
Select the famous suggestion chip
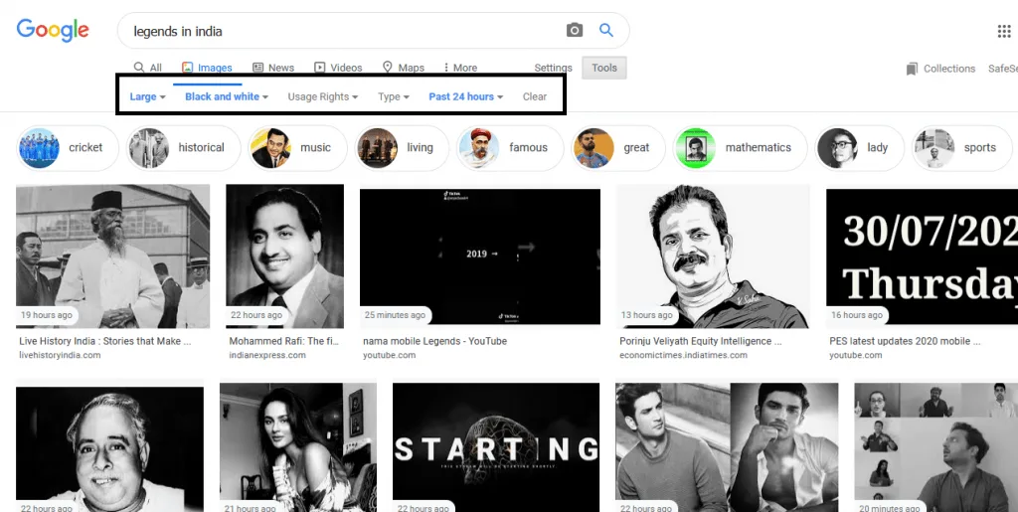click(x=510, y=148)
